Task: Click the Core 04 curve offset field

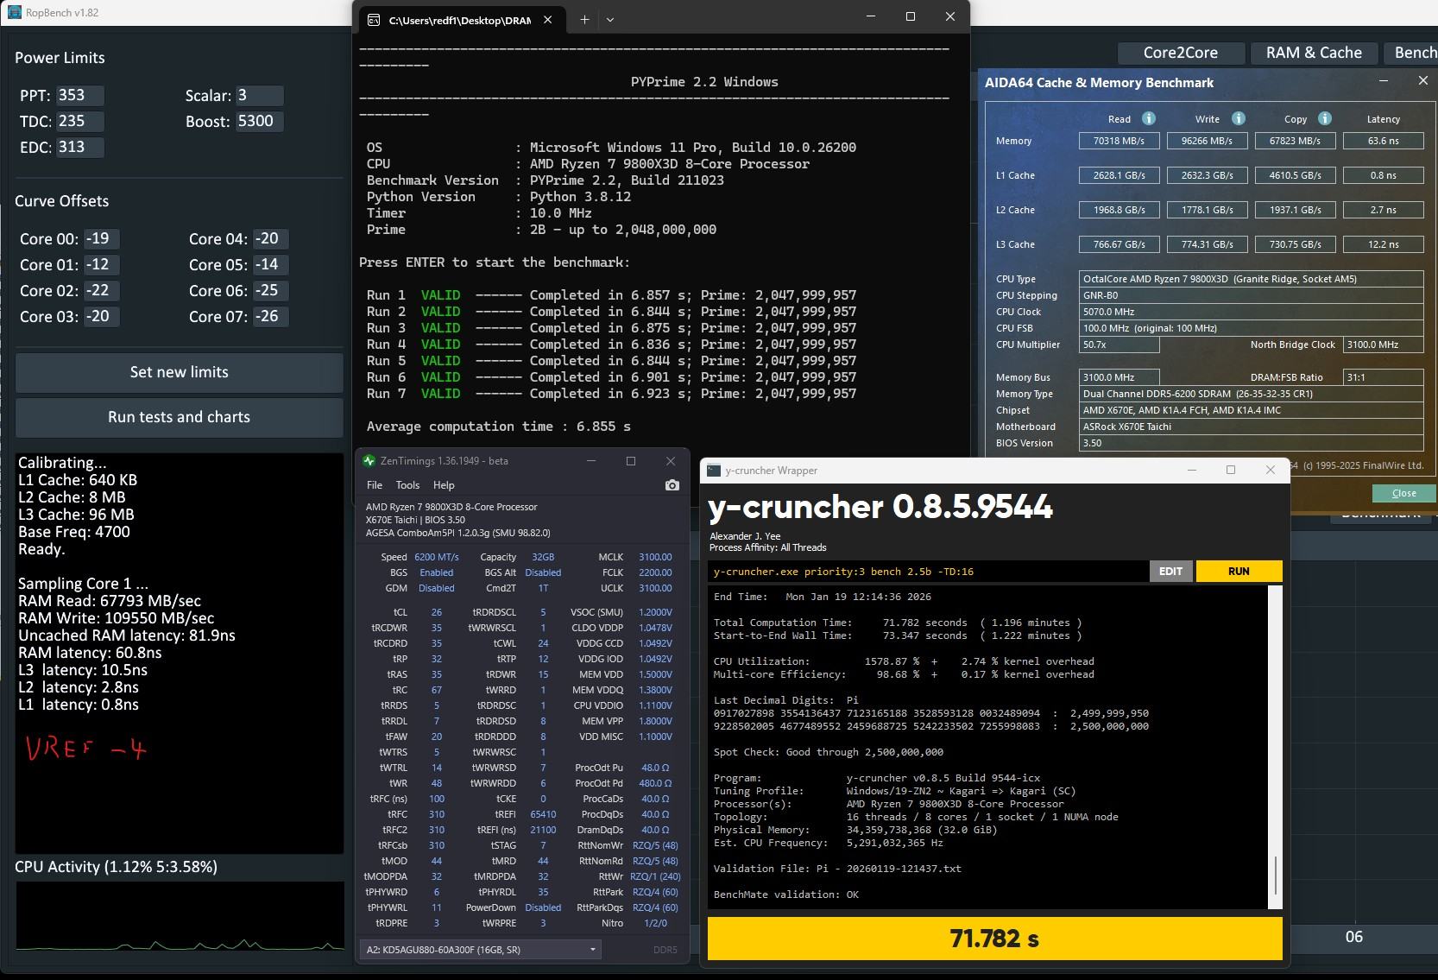Action: (x=270, y=239)
